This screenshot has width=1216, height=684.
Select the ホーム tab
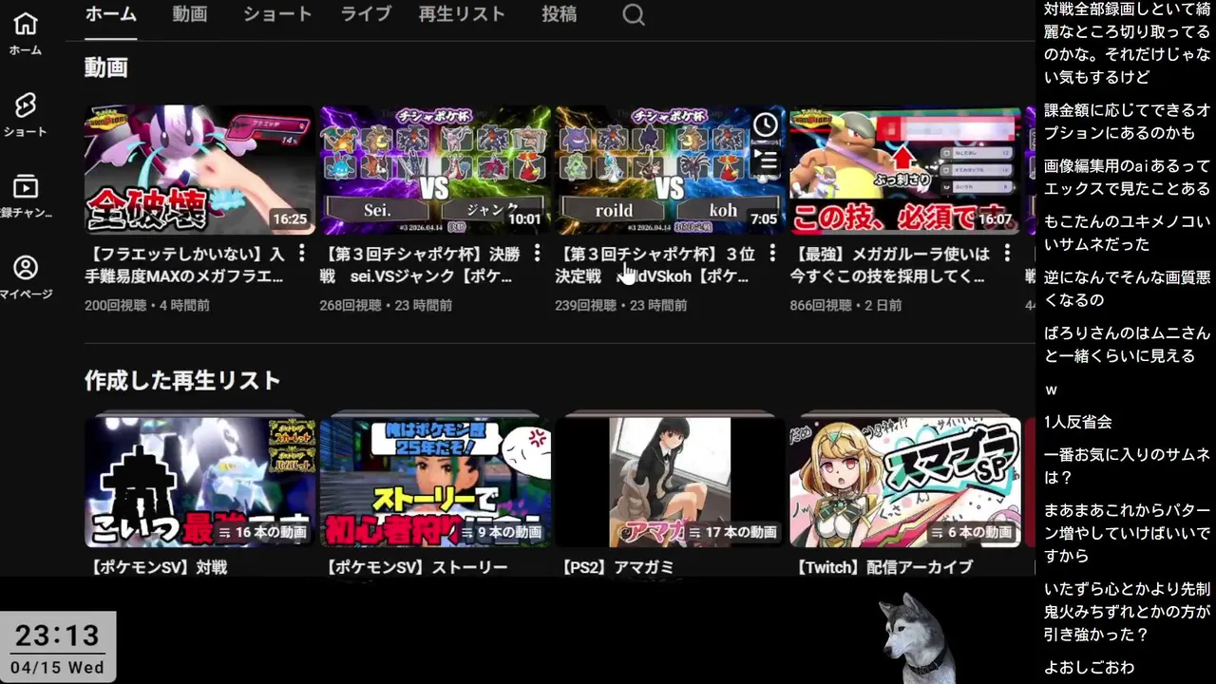(x=110, y=14)
